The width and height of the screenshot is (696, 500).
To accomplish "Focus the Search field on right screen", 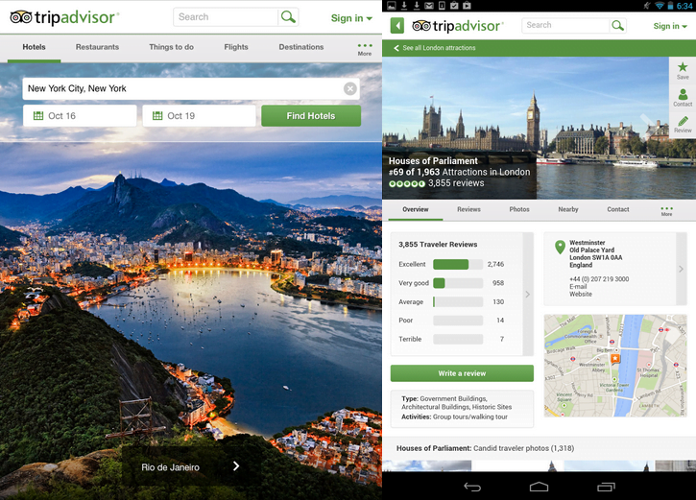I will pyautogui.click(x=565, y=25).
